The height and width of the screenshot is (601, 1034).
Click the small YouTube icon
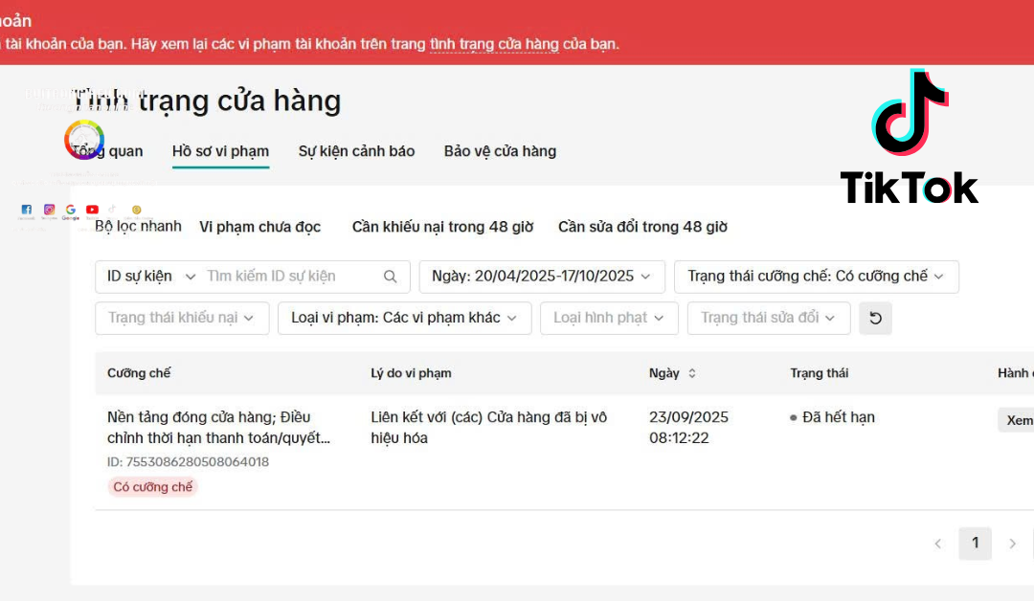92,210
